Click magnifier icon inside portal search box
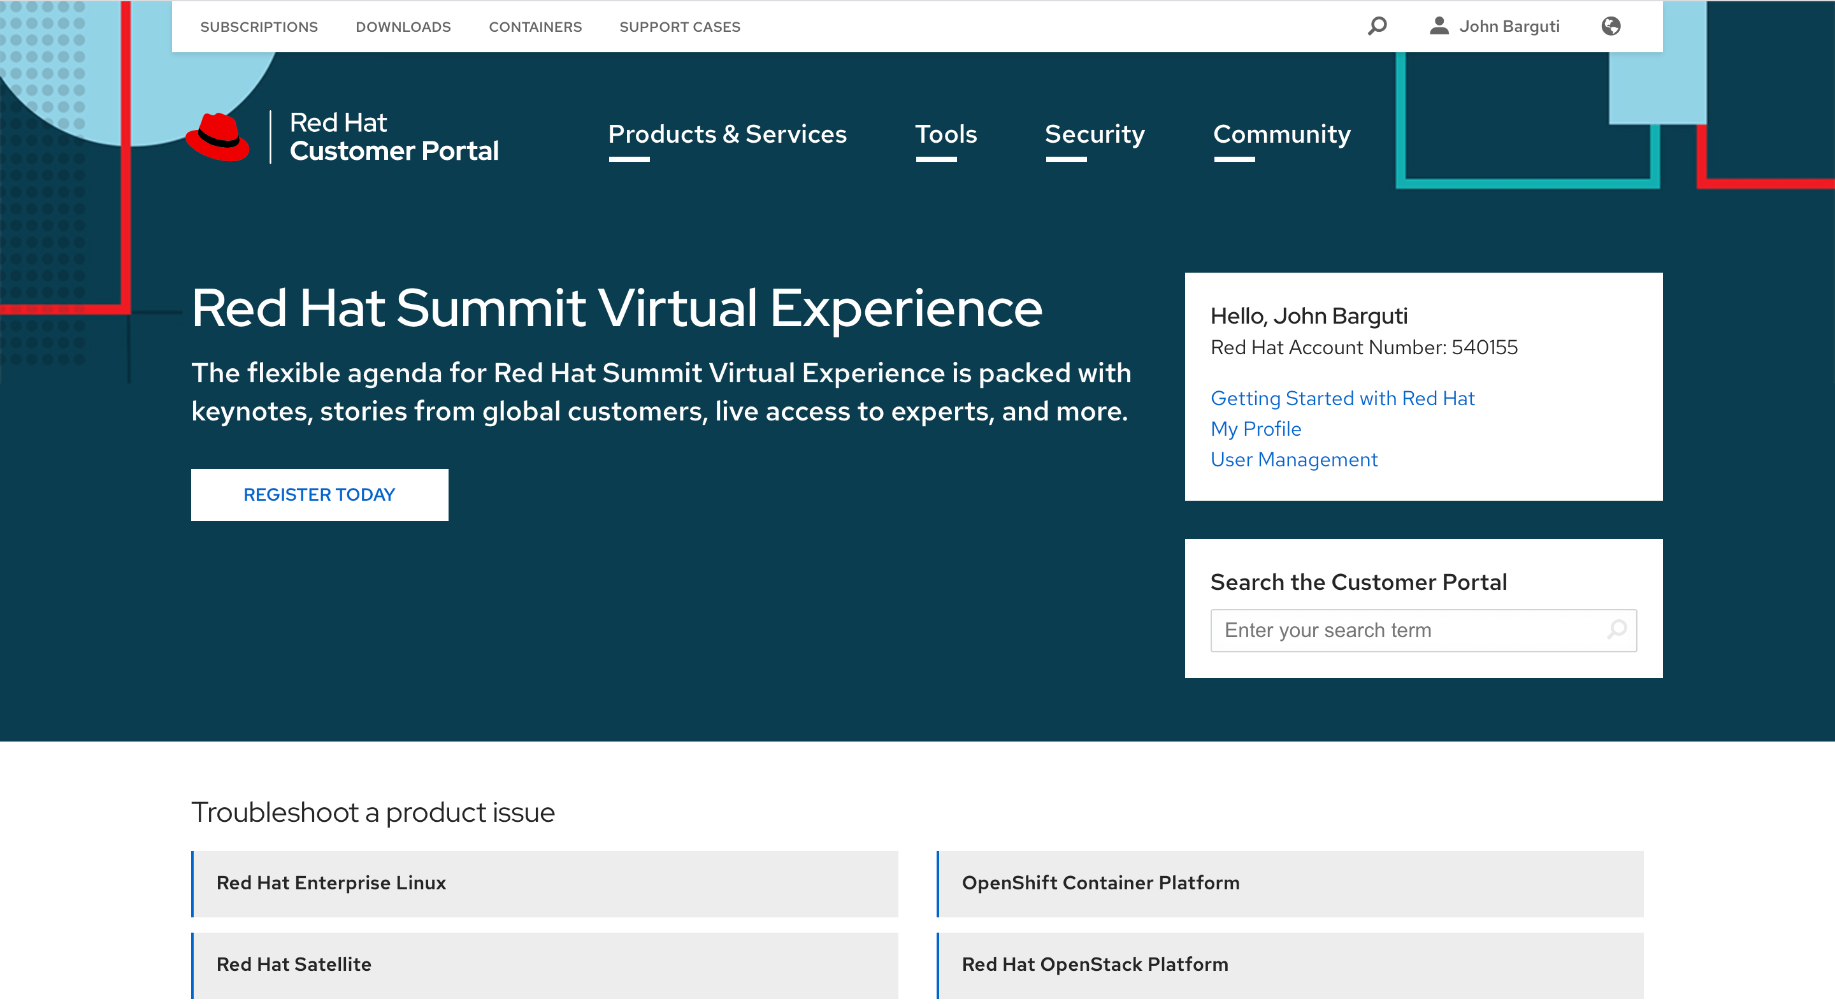 point(1616,629)
